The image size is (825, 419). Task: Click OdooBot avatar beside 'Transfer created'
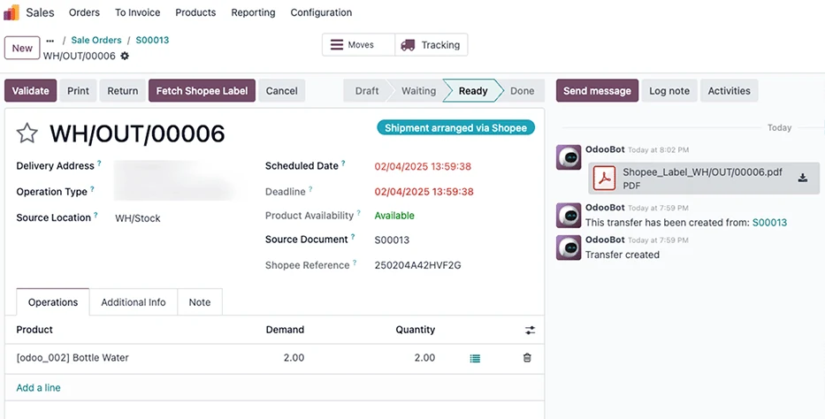coord(569,248)
